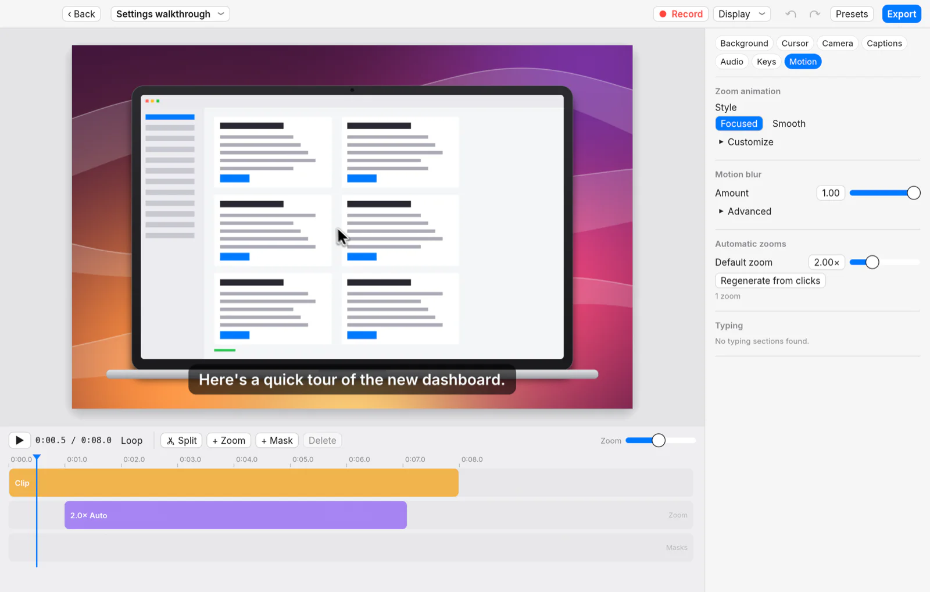The height and width of the screenshot is (592, 930).
Task: Open the Settings walkthrough project dropdown
Action: click(x=170, y=14)
